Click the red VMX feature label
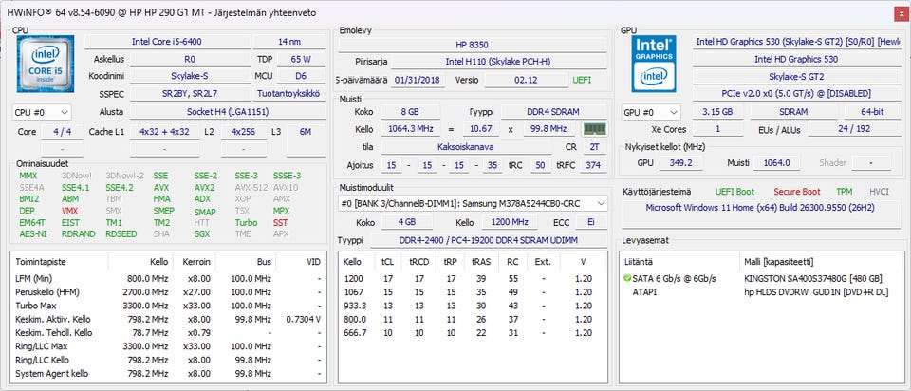 pyautogui.click(x=69, y=211)
